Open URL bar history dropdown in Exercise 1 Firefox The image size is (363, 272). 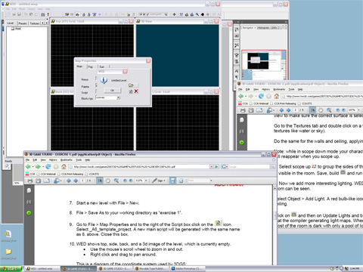pos(211,166)
